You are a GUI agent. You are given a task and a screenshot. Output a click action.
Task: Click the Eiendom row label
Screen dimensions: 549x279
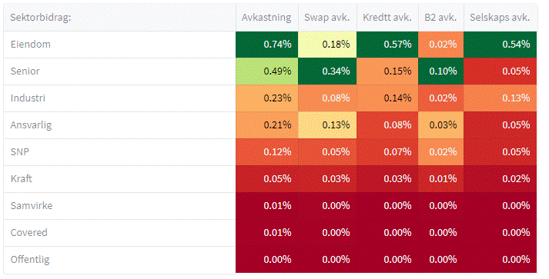[120, 45]
